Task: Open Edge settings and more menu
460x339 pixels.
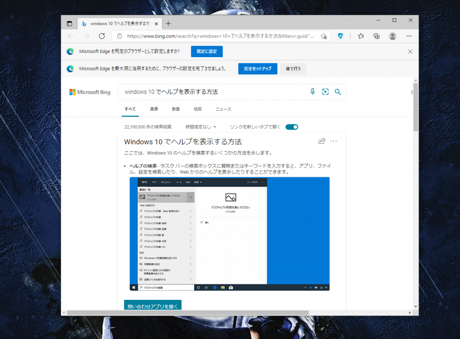Action: [x=408, y=36]
